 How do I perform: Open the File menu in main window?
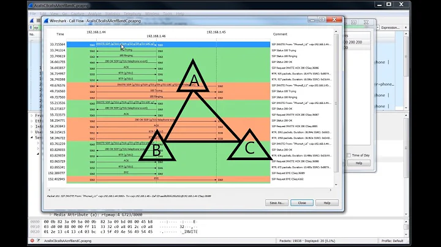click(x=32, y=13)
